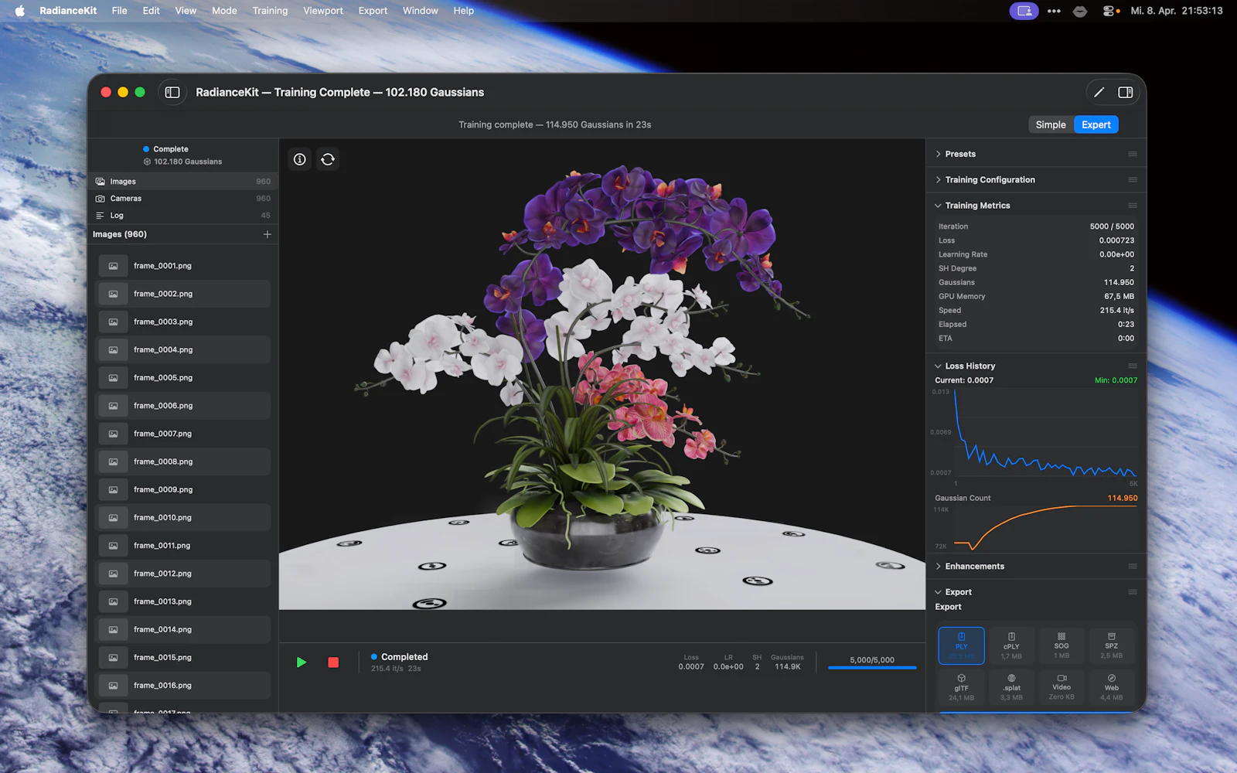The width and height of the screenshot is (1237, 773).
Task: Start training with the green play button
Action: [302, 662]
